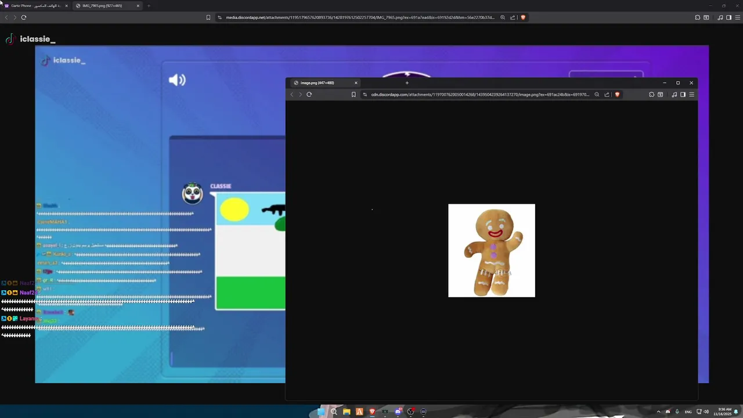
Task: Open the 9:36 AM clock and calendar
Action: point(723,412)
